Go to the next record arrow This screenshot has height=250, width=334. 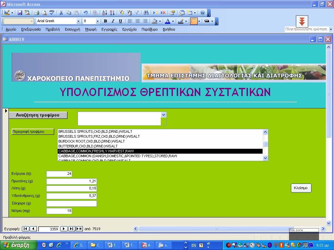[64, 229]
